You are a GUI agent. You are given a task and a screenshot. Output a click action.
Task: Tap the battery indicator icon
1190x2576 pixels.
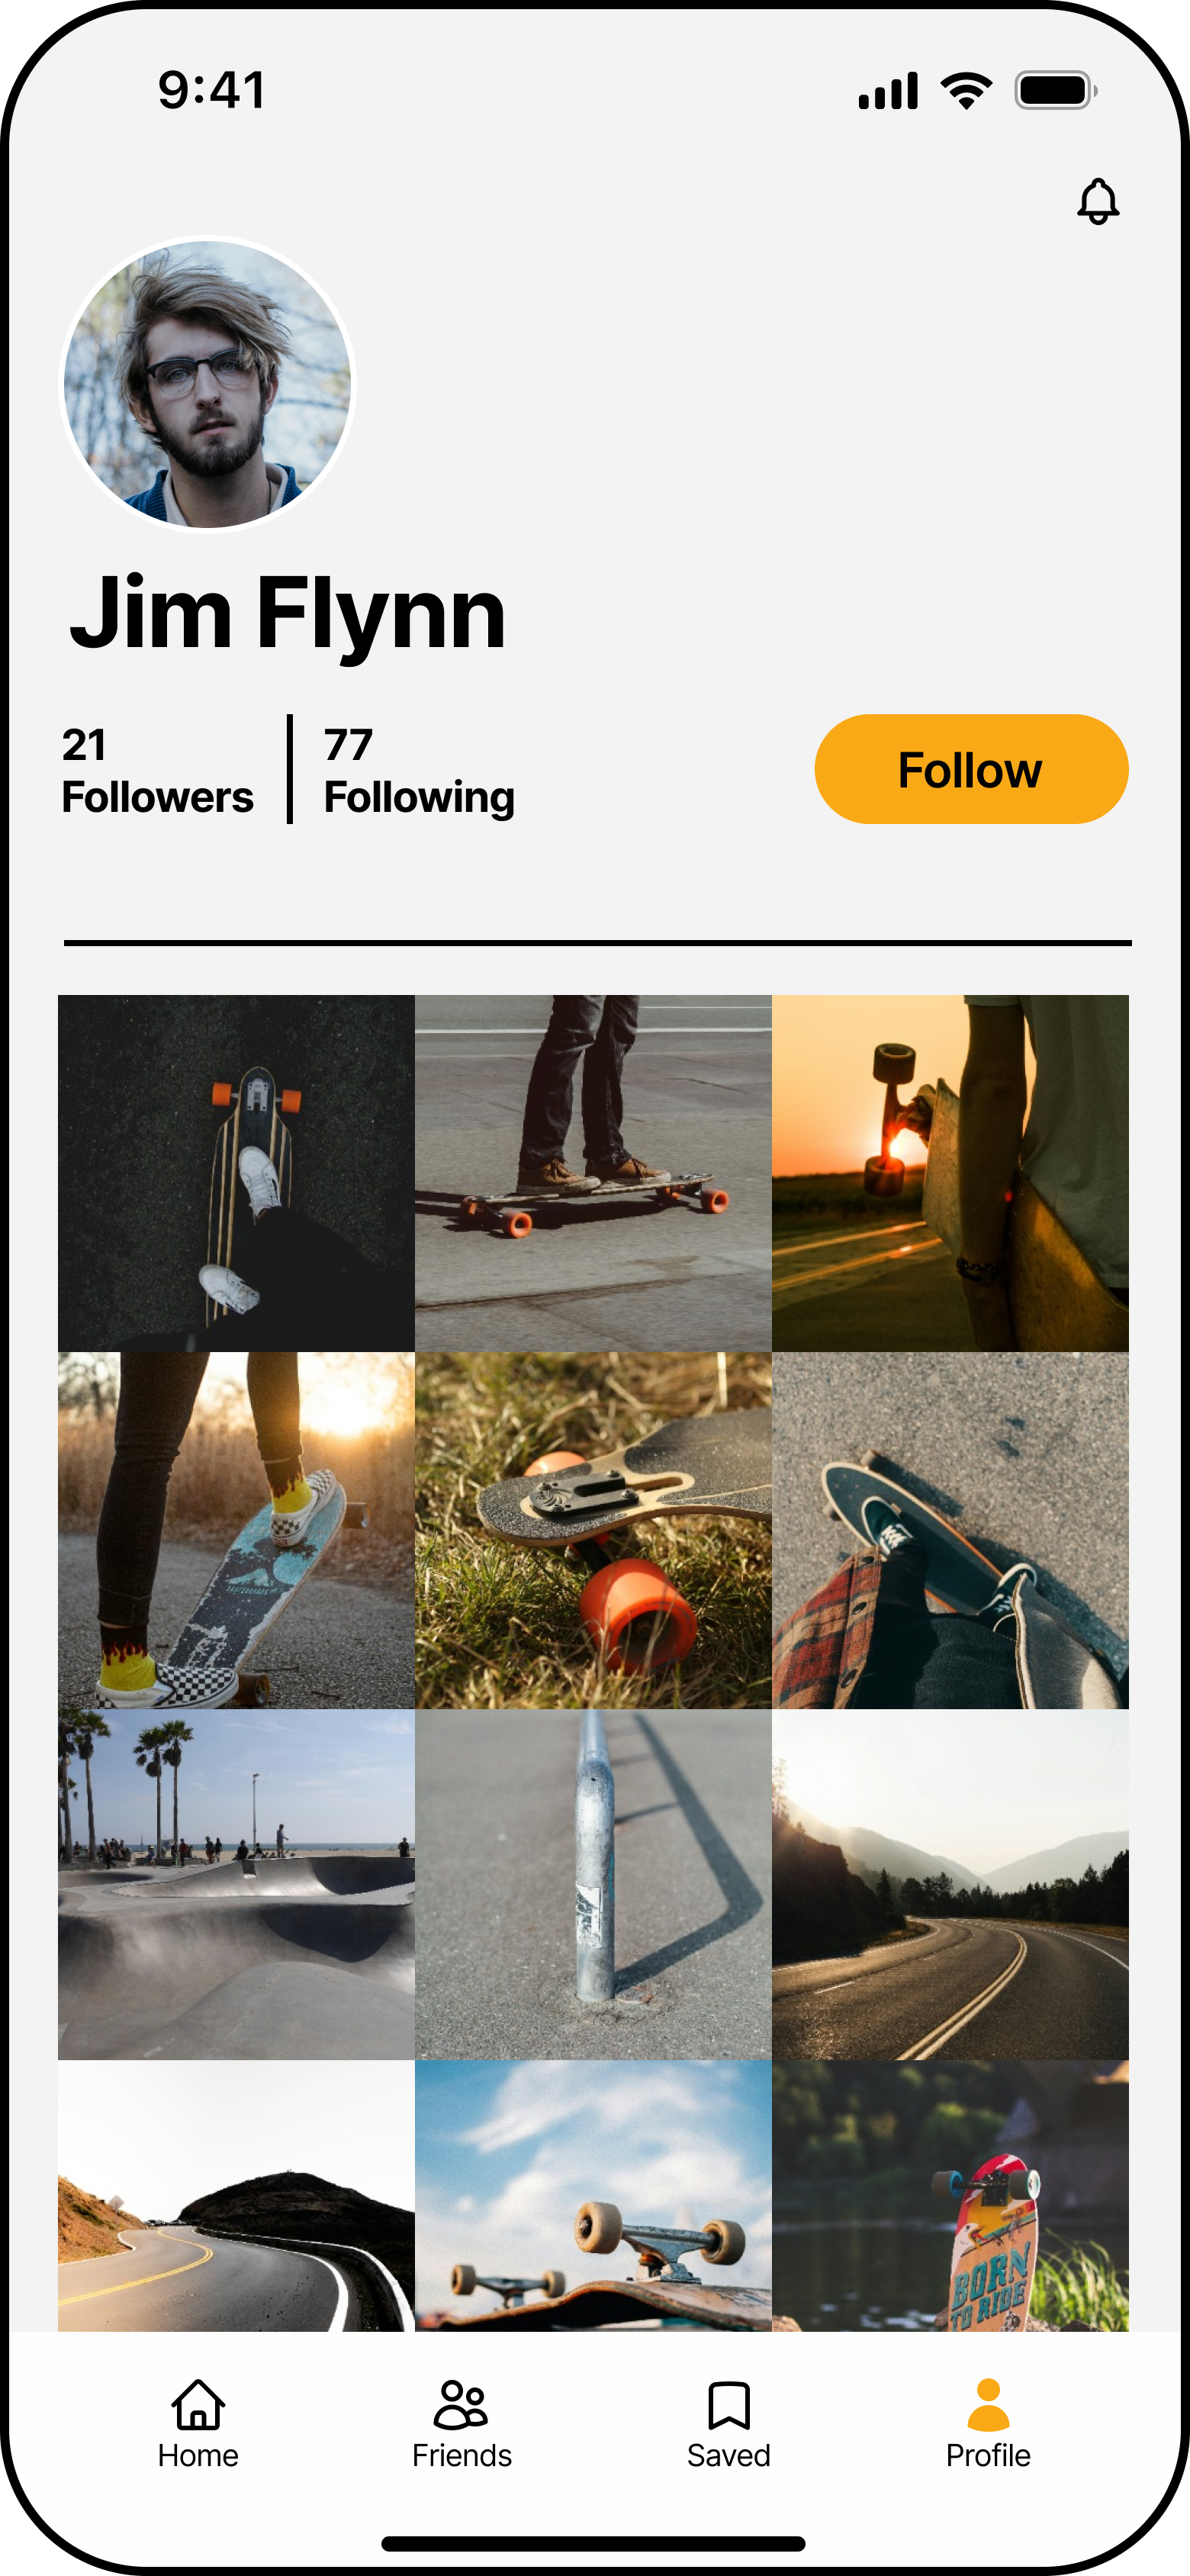point(1056,91)
